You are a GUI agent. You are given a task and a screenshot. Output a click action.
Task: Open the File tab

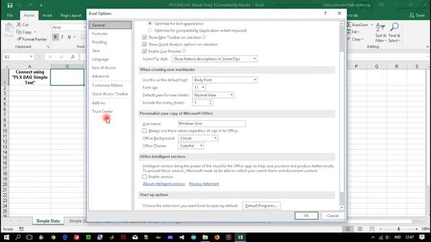[10, 15]
